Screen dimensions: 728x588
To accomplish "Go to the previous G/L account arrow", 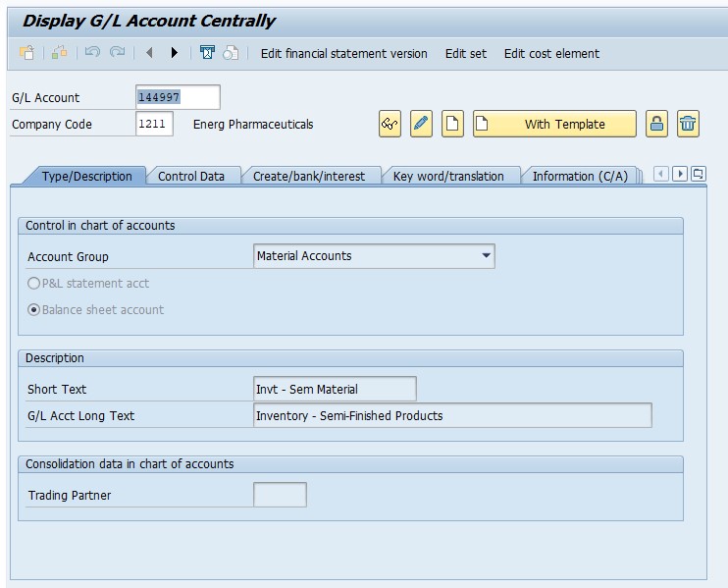I will pyautogui.click(x=149, y=53).
